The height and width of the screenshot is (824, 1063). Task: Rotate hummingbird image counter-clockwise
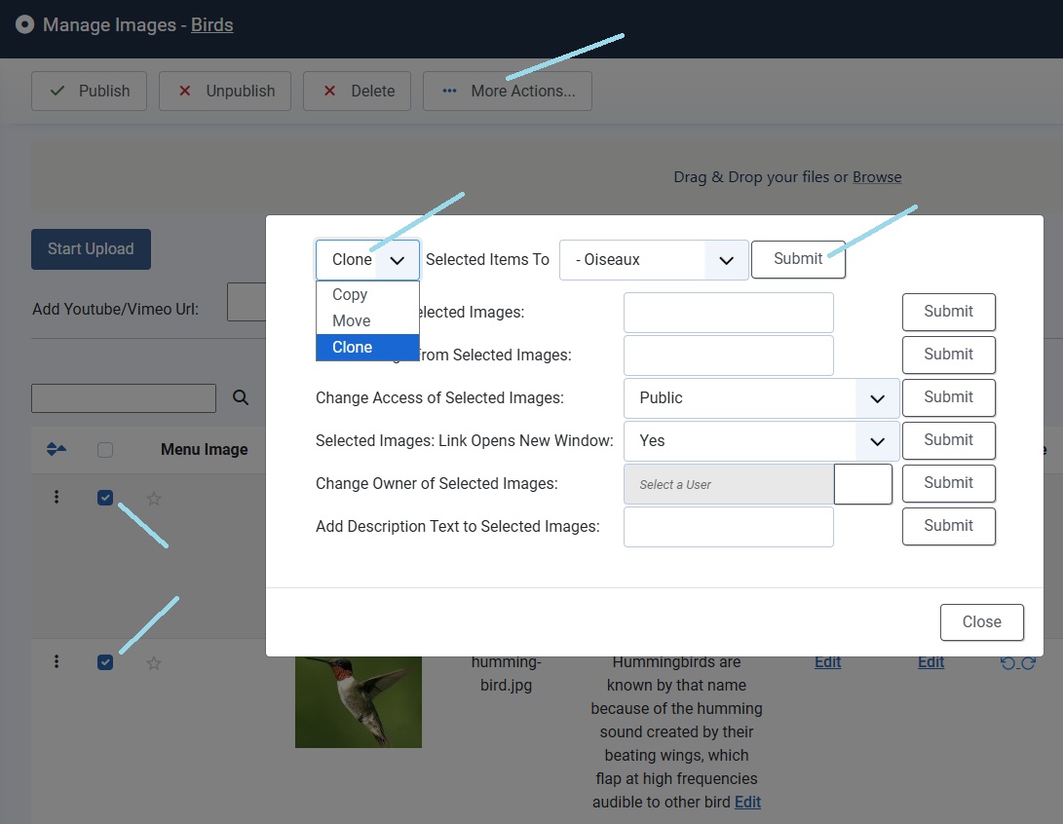coord(1008,663)
